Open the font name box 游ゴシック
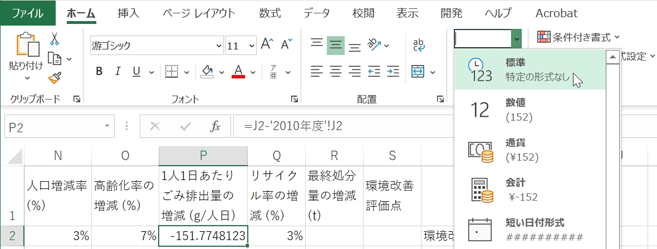 click(156, 46)
